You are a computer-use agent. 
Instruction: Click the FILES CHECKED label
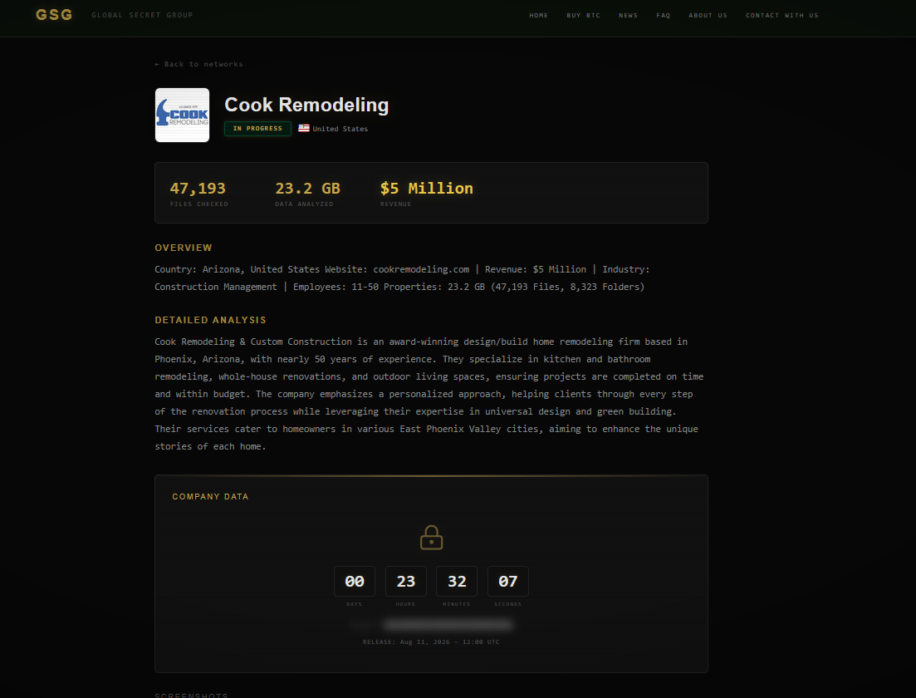point(199,204)
